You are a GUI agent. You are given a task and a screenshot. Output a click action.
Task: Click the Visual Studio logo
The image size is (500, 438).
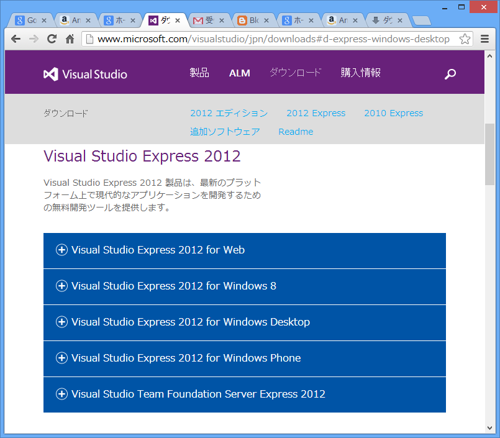(85, 74)
